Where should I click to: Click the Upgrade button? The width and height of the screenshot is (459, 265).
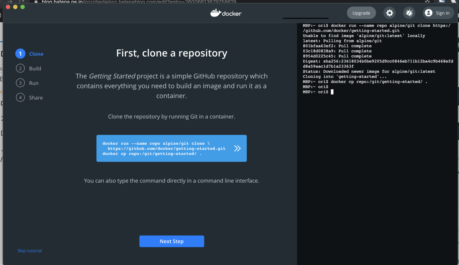[x=361, y=13]
